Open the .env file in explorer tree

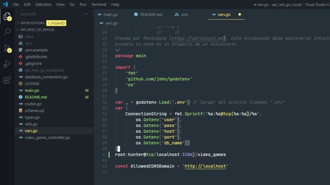coord(28,43)
